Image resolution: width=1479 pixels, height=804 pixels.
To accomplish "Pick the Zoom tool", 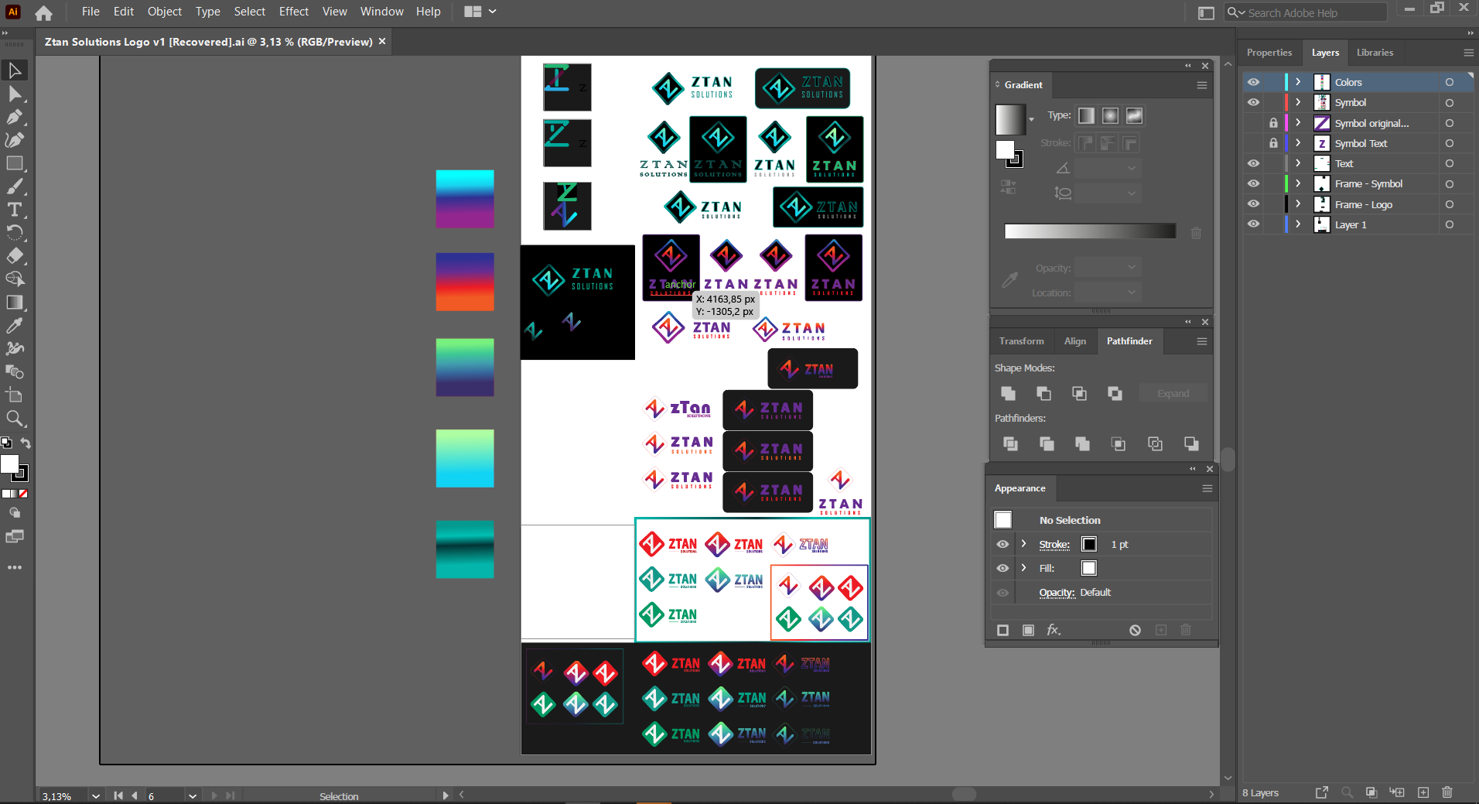I will click(15, 419).
